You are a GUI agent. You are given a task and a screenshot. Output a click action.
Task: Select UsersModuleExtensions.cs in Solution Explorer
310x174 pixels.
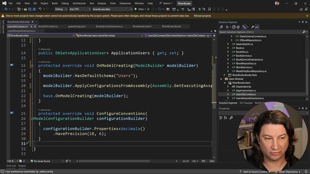click(x=249, y=98)
